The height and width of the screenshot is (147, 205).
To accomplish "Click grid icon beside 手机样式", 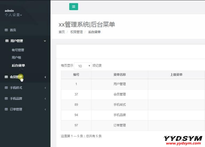I will point(6,88).
